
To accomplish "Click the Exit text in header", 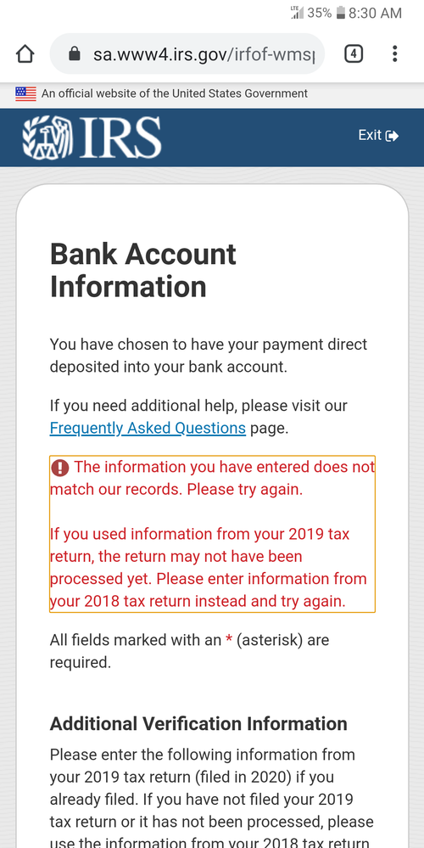I will [370, 135].
